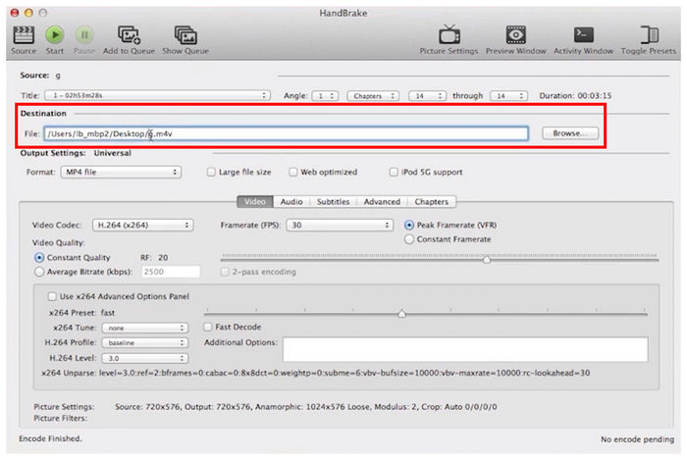The width and height of the screenshot is (687, 460).
Task: Open the Source clapperboard icon
Action: click(24, 35)
